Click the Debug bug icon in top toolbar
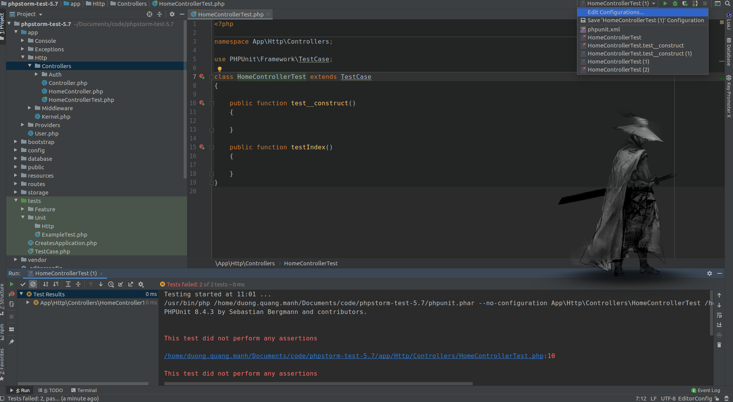This screenshot has height=402, width=733. [x=675, y=4]
